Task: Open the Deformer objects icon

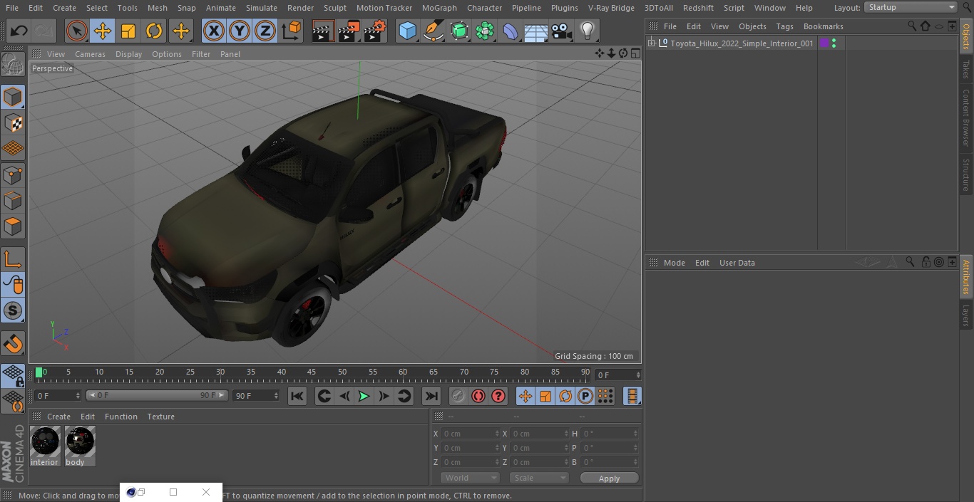Action: (x=511, y=31)
